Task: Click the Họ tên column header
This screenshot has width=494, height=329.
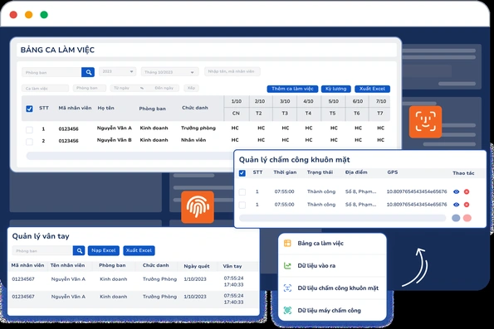Action: point(106,108)
